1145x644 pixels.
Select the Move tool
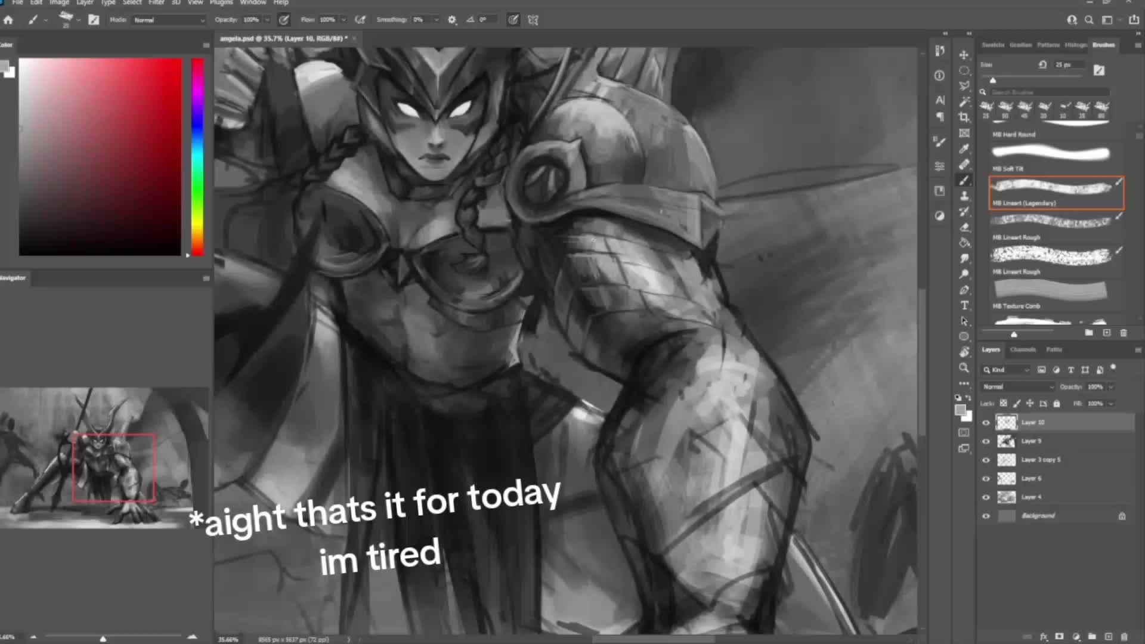click(964, 55)
